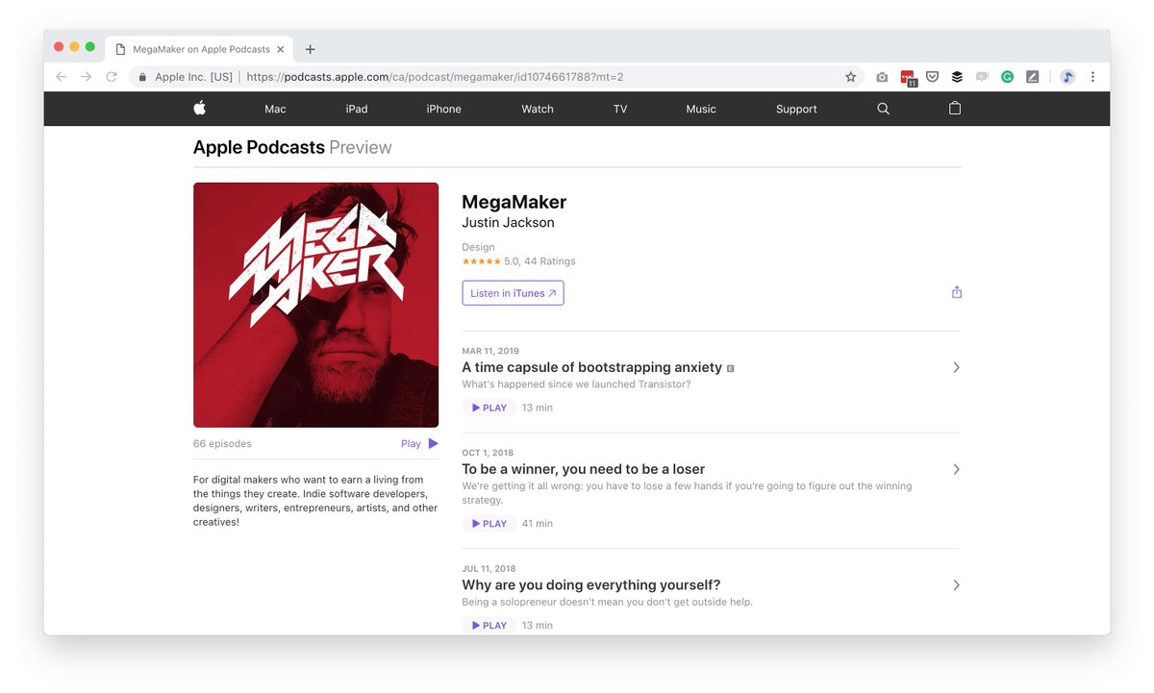This screenshot has width=1154, height=693.
Task: Open the Grammarly extension icon
Action: [x=1007, y=77]
